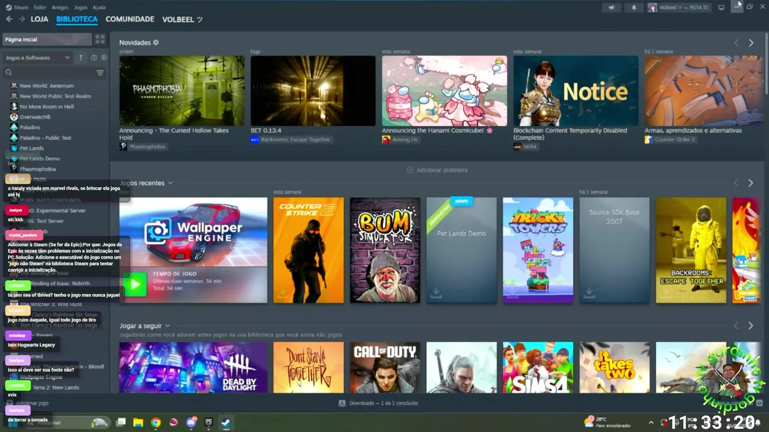The image size is (769, 432).
Task: Click the Volbeel profile avatar
Action: (652, 7)
